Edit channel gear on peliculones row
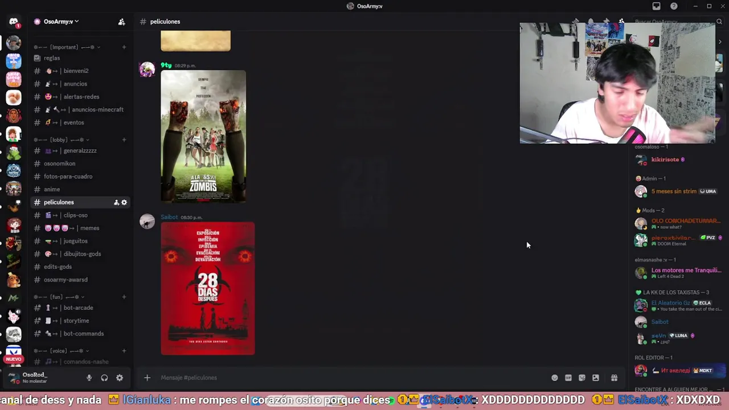Screen dimensions: 729x410 pyautogui.click(x=124, y=202)
